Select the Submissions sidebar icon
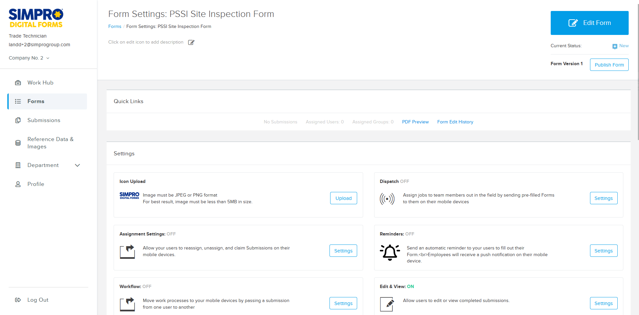The image size is (639, 315). pyautogui.click(x=18, y=120)
